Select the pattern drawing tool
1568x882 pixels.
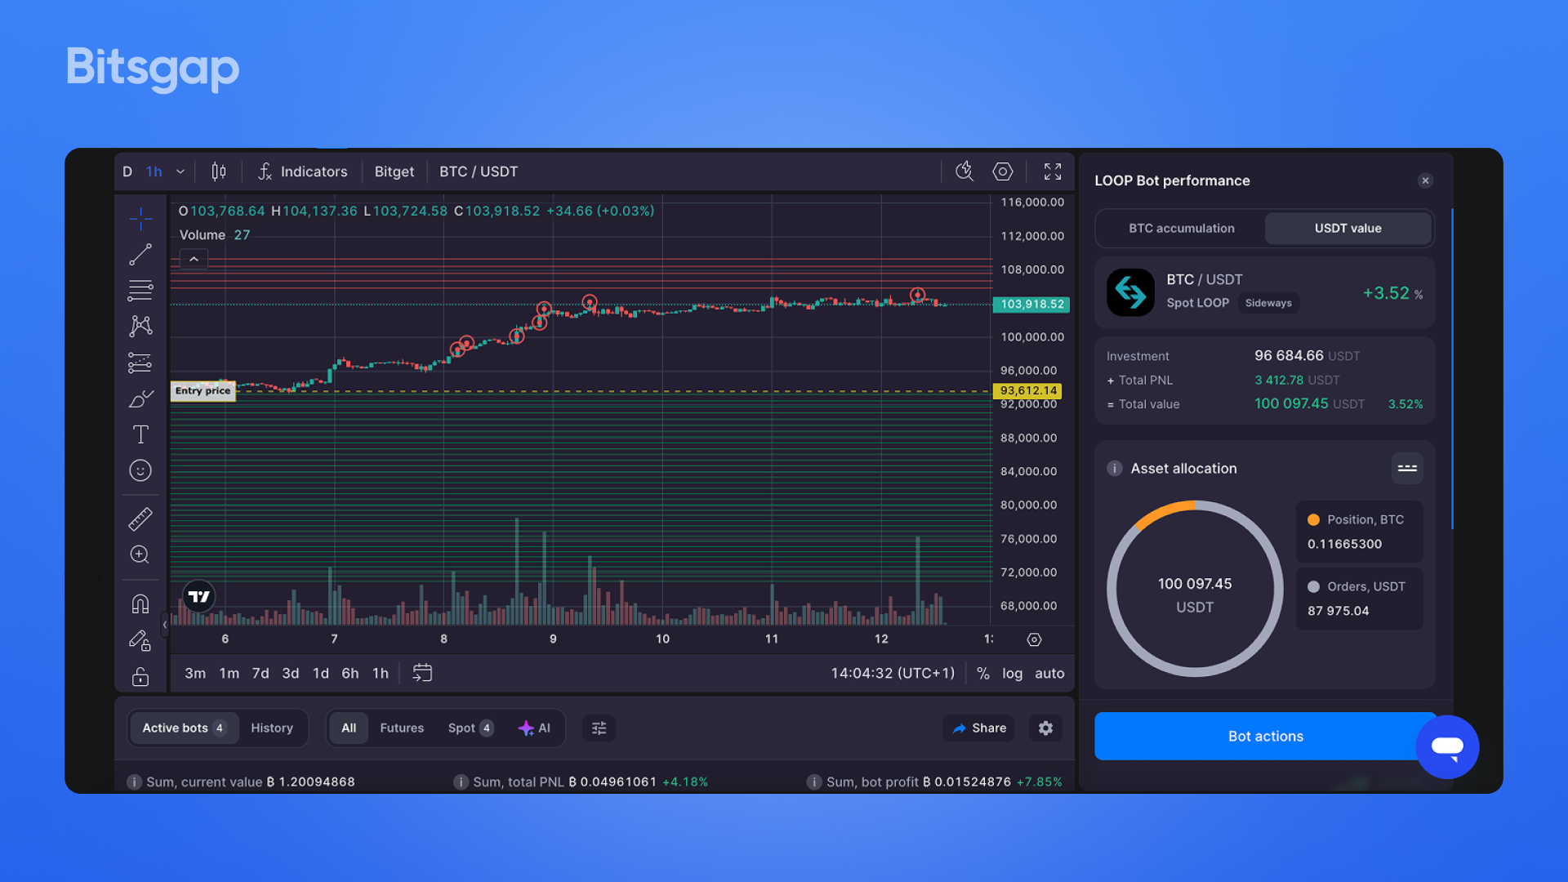tap(140, 326)
